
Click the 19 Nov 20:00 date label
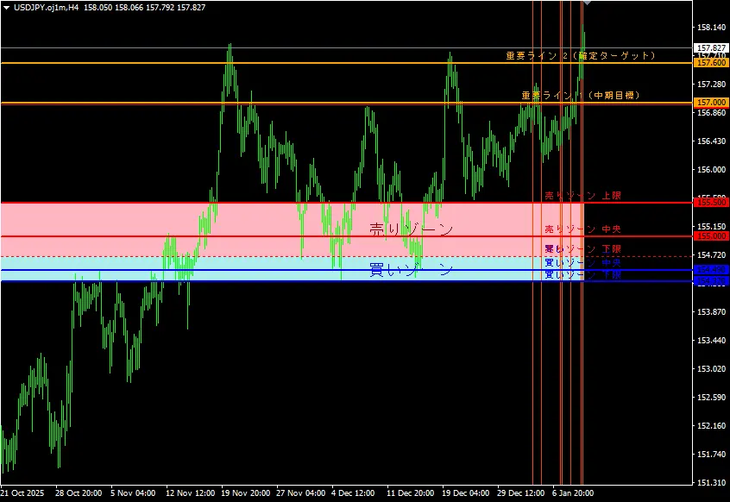(244, 494)
